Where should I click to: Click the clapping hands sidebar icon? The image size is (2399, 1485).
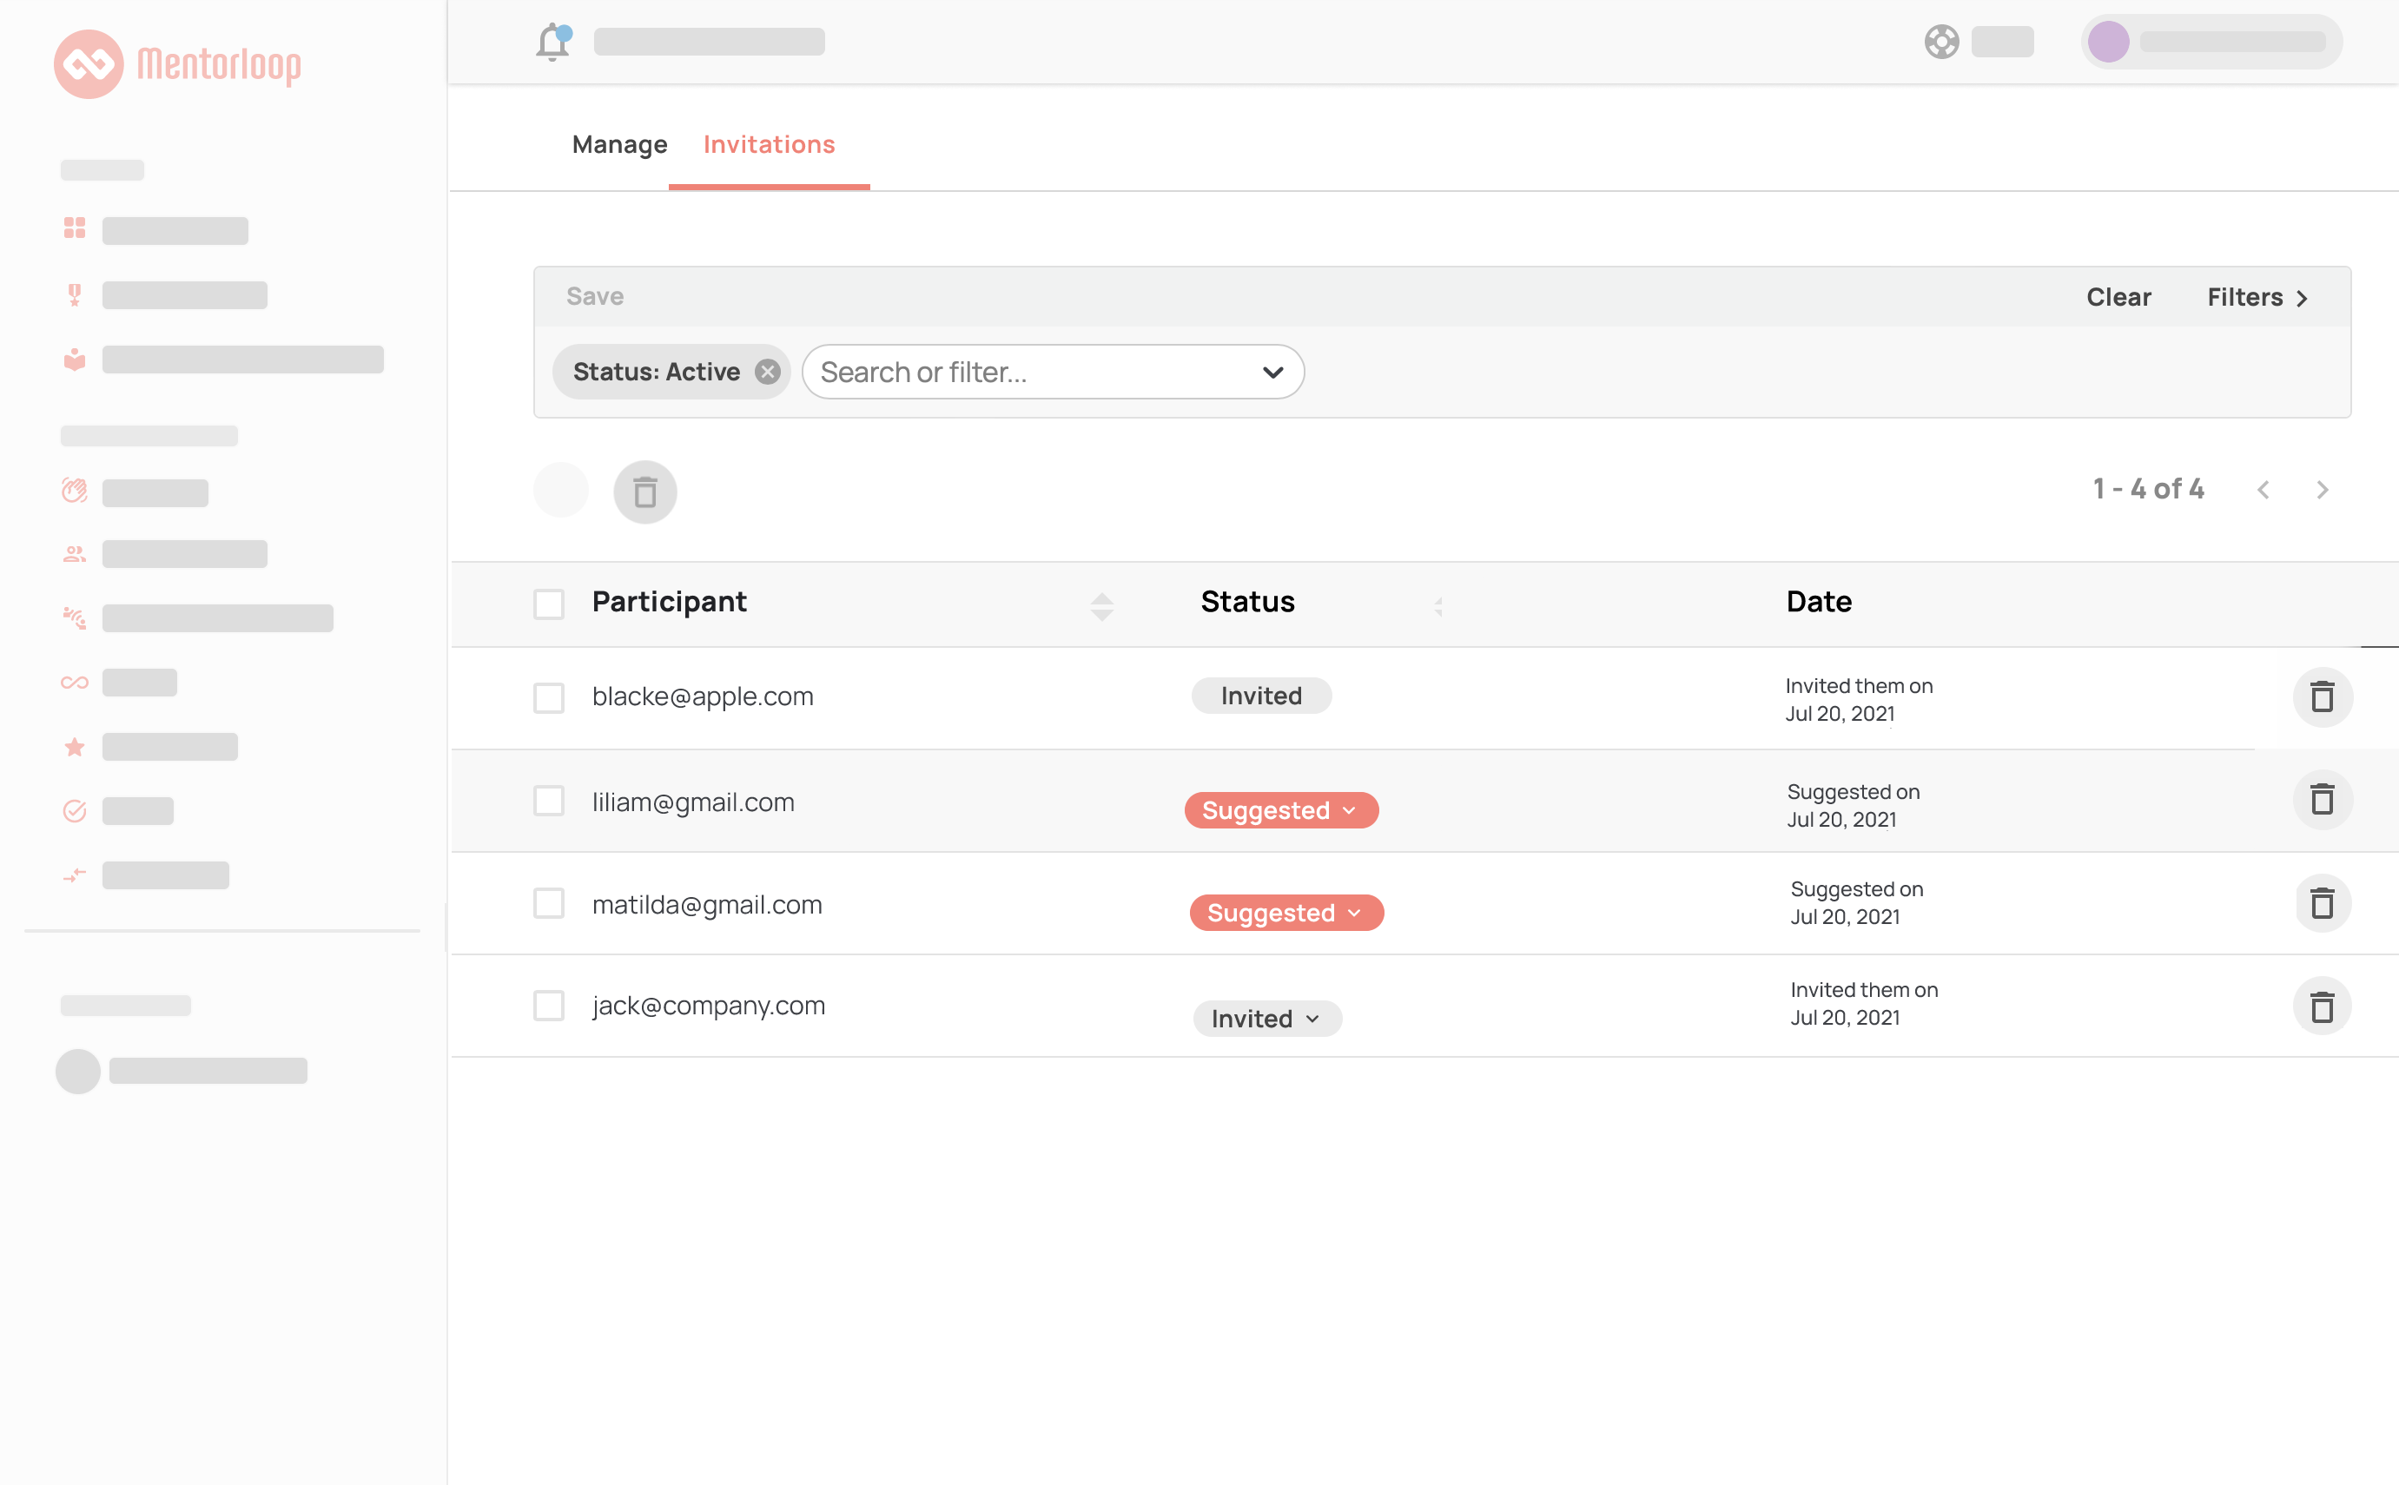pos(75,490)
